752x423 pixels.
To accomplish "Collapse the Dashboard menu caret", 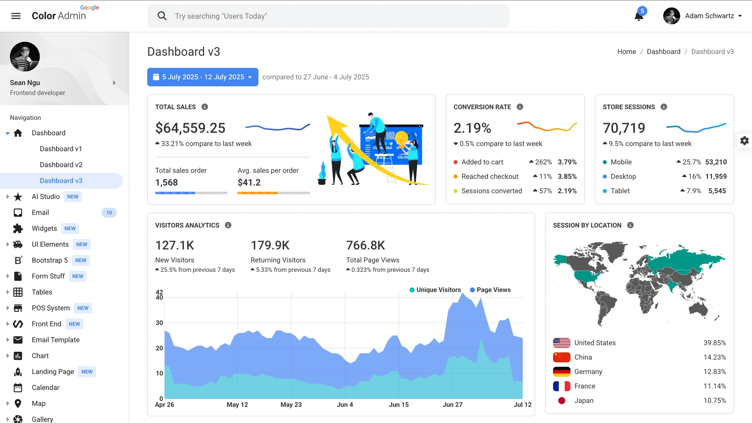I will click(x=7, y=134).
